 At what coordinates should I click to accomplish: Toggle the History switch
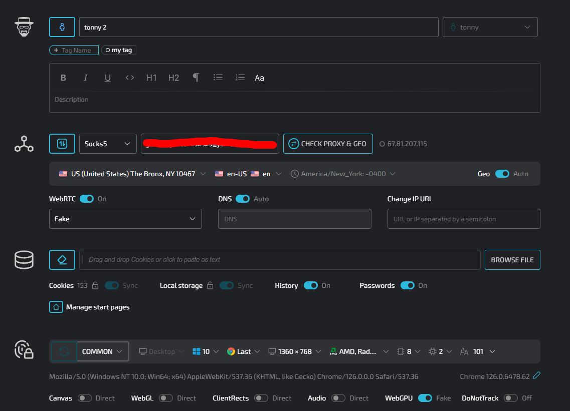[x=311, y=285]
